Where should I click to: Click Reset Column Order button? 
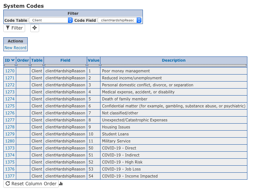31,184
